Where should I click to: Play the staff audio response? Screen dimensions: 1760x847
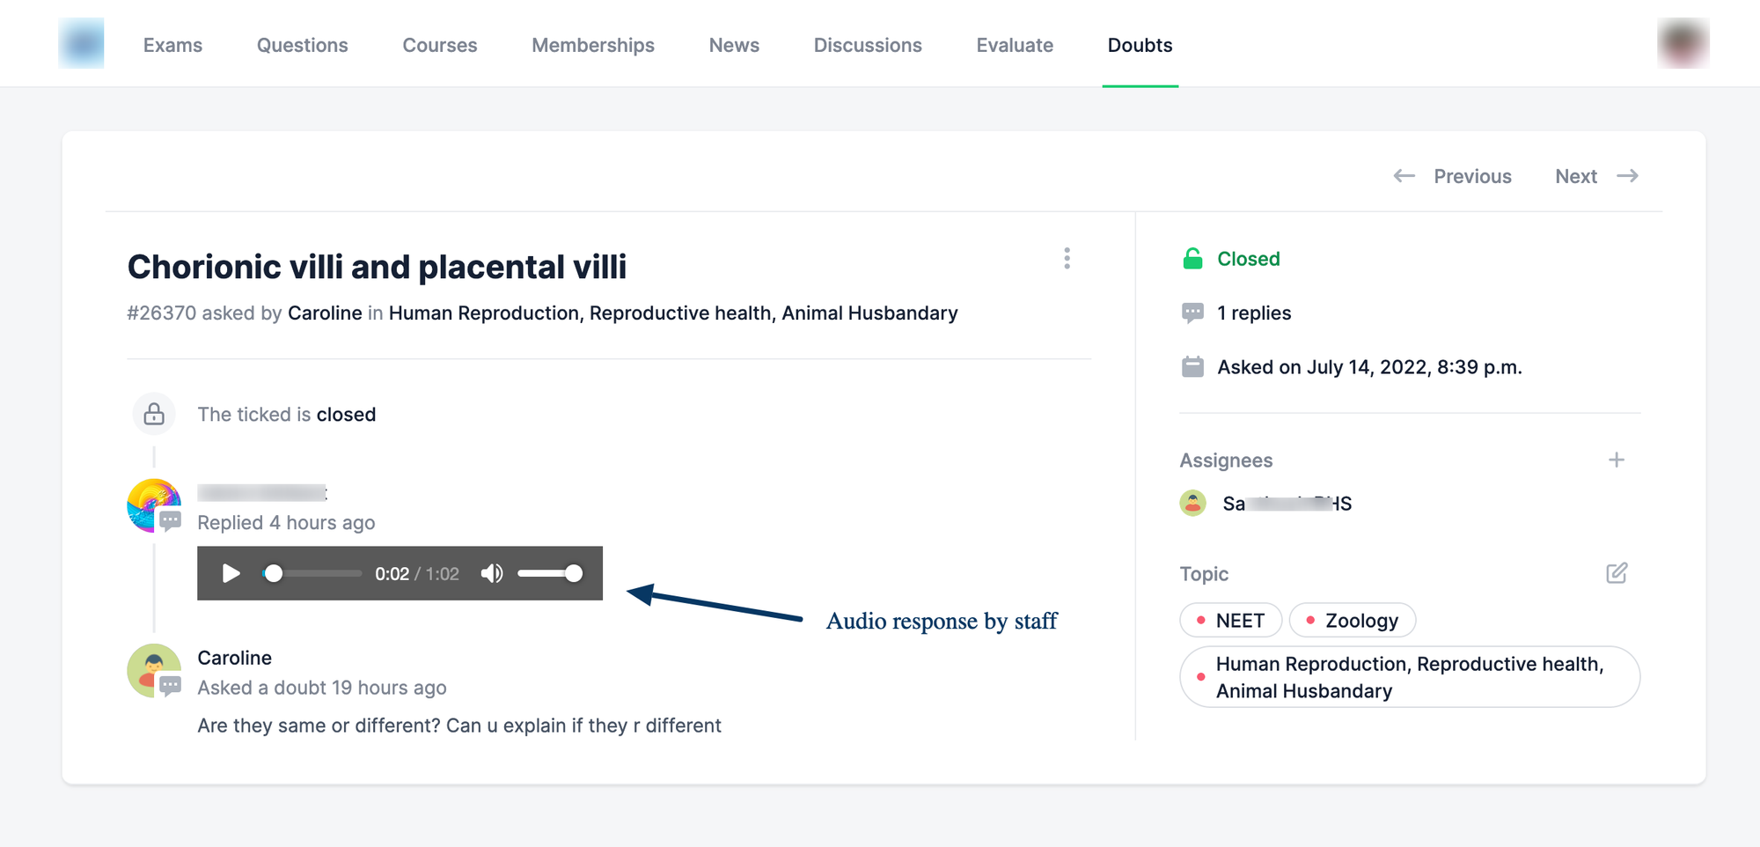[231, 574]
